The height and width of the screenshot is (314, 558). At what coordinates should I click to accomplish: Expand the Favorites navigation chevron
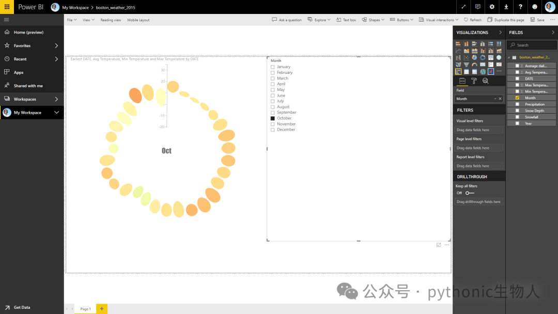pyautogui.click(x=56, y=45)
